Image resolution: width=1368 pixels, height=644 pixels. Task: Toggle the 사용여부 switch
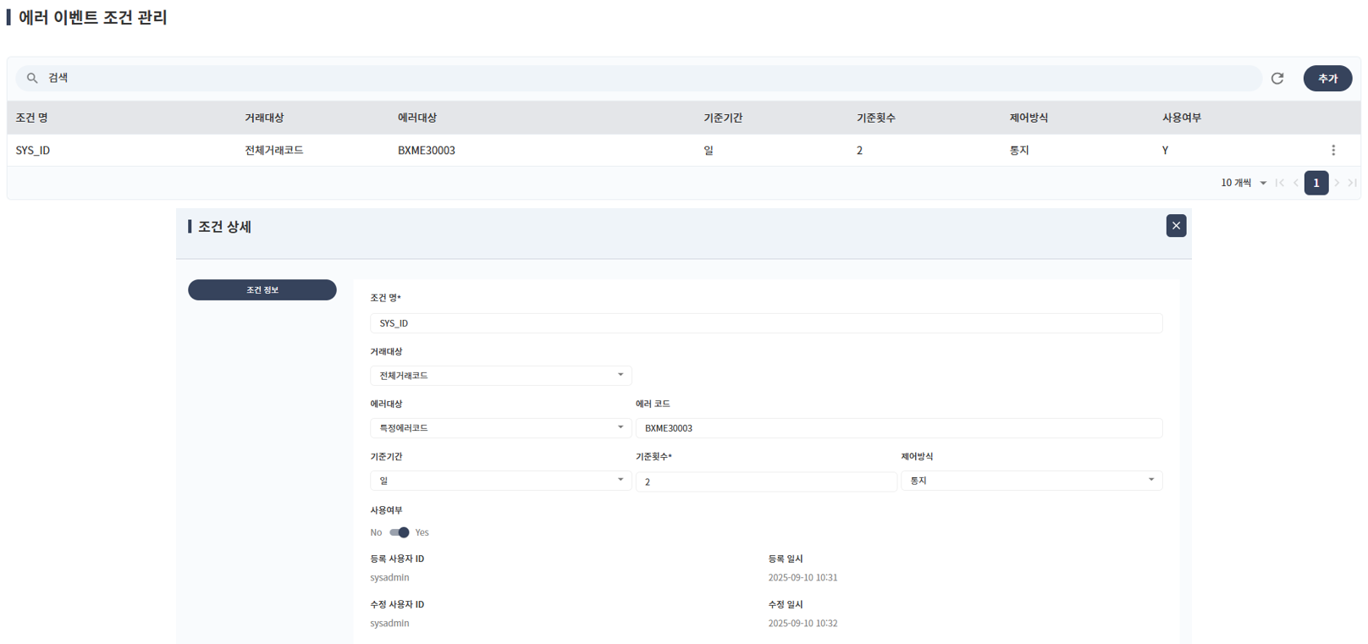[x=400, y=532]
